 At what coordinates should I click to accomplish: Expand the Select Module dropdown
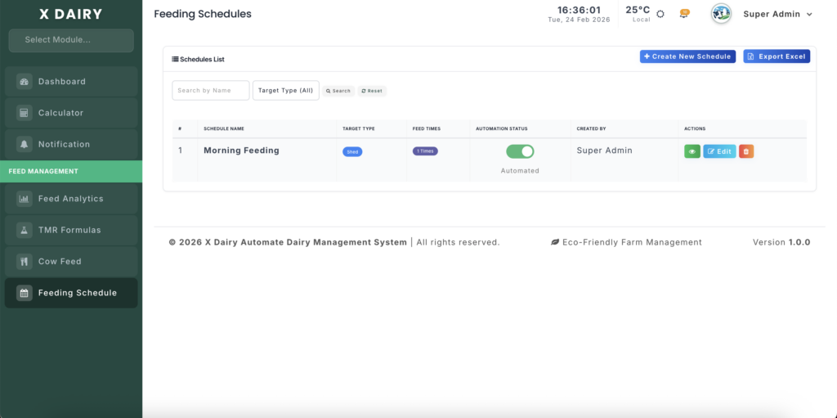pyautogui.click(x=71, y=40)
